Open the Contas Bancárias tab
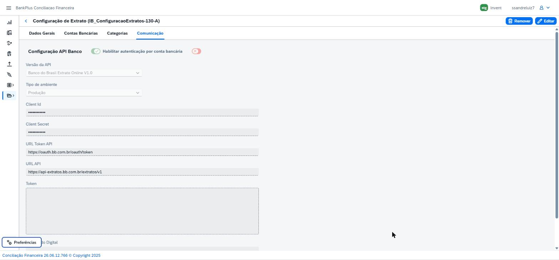The image size is (559, 260). click(x=81, y=33)
